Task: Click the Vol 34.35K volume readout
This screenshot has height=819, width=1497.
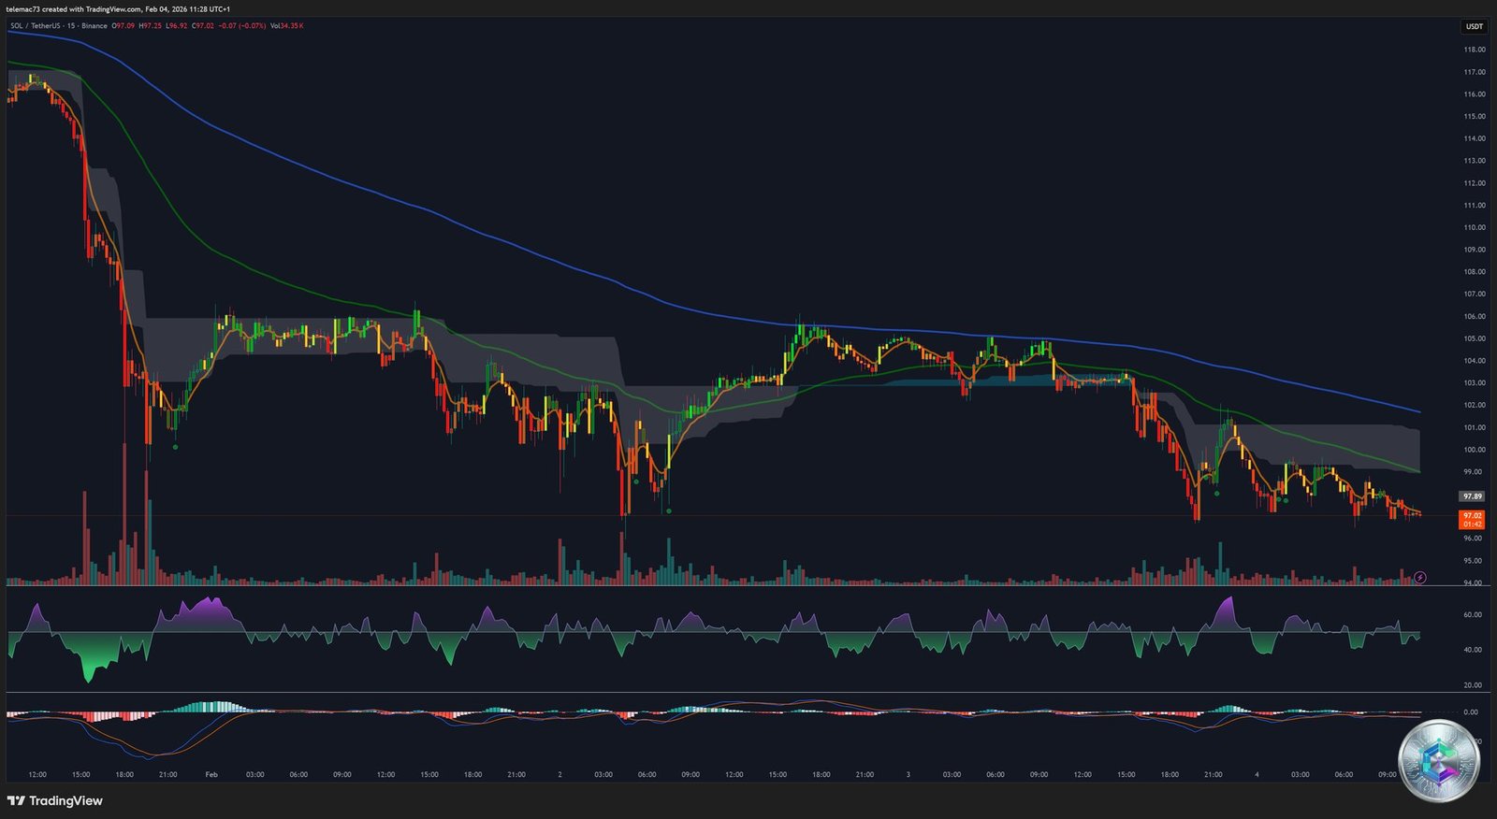Action: 286,25
